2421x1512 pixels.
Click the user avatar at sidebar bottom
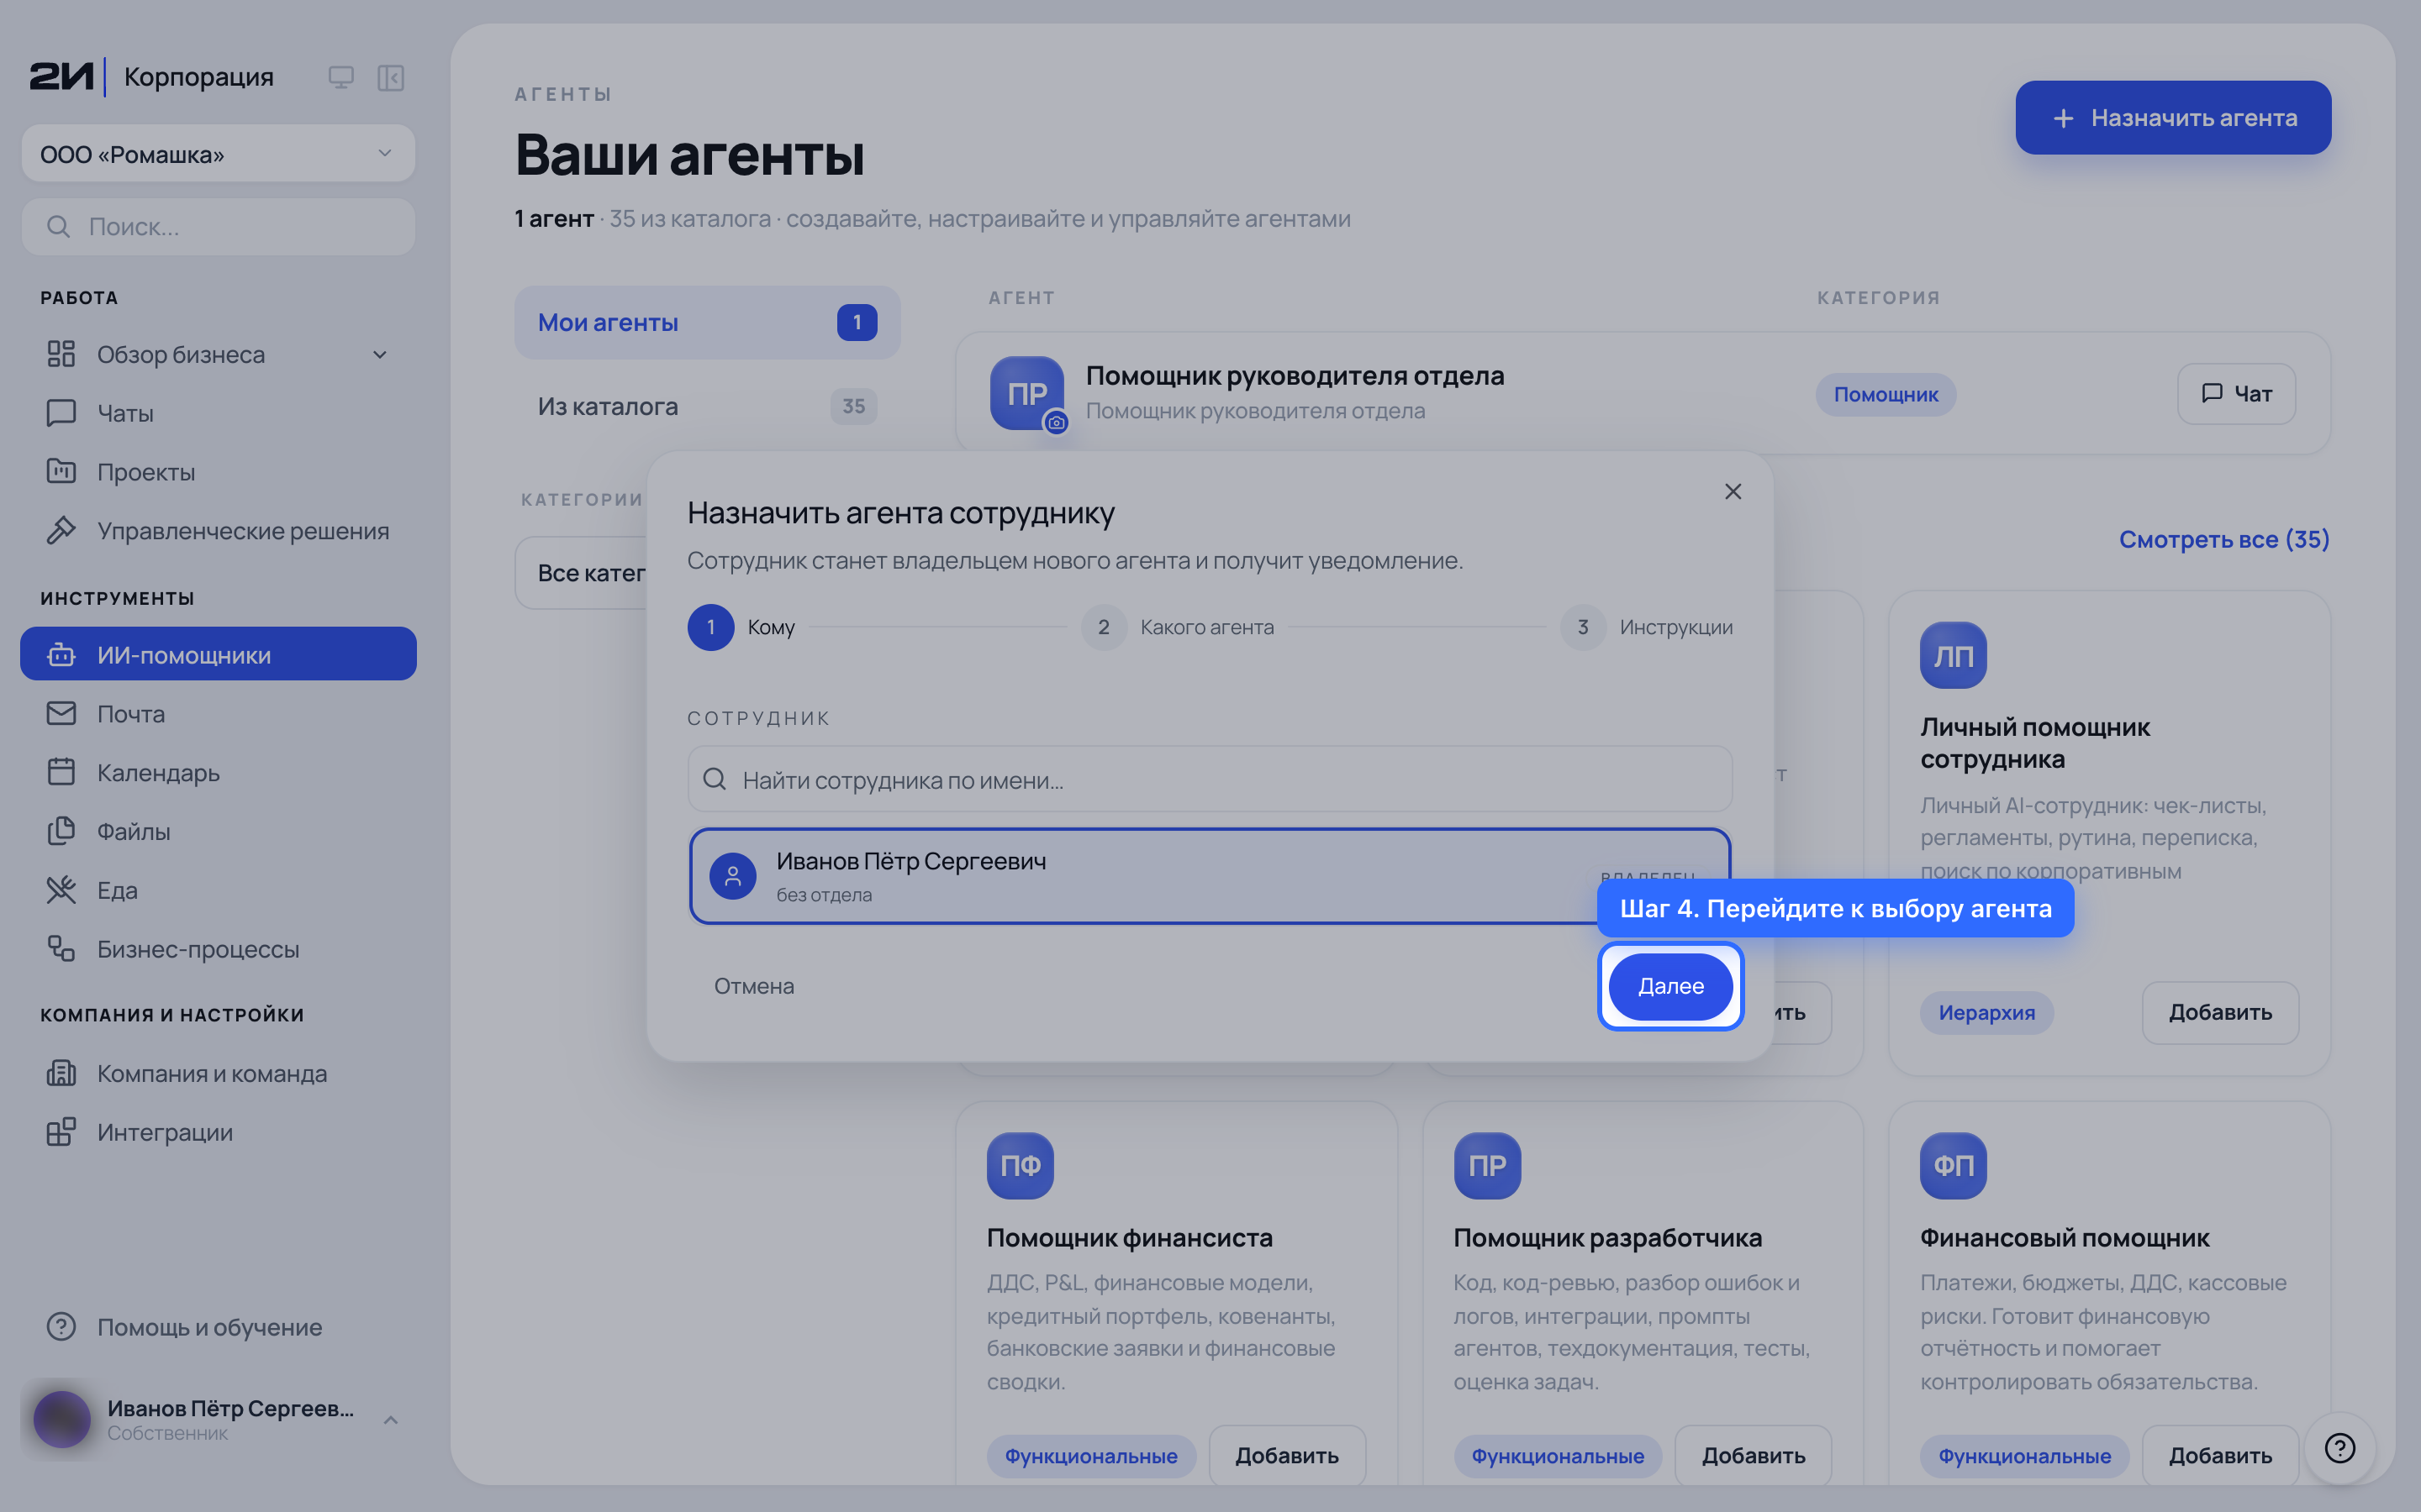point(62,1420)
